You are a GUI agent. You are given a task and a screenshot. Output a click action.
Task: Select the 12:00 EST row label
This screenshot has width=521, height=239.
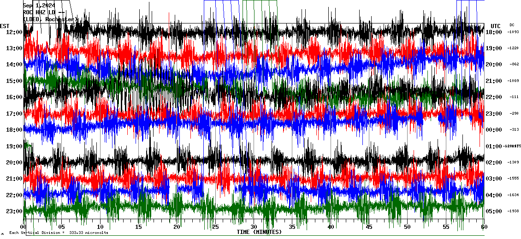click(14, 32)
